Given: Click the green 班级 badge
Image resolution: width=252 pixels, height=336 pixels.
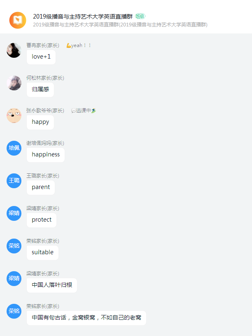Looking at the screenshot, I should click(140, 16).
